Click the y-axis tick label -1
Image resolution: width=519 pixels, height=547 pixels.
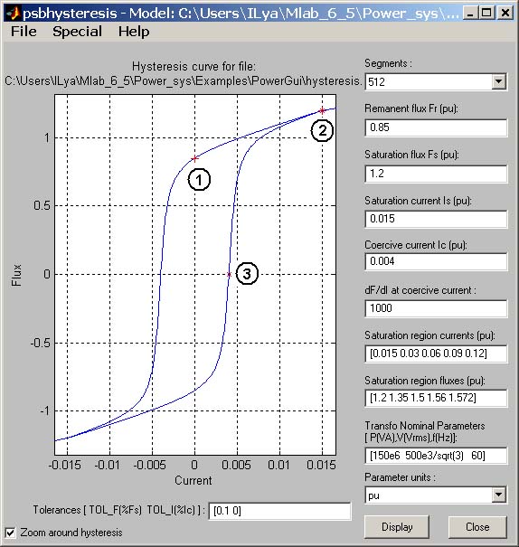(x=44, y=410)
